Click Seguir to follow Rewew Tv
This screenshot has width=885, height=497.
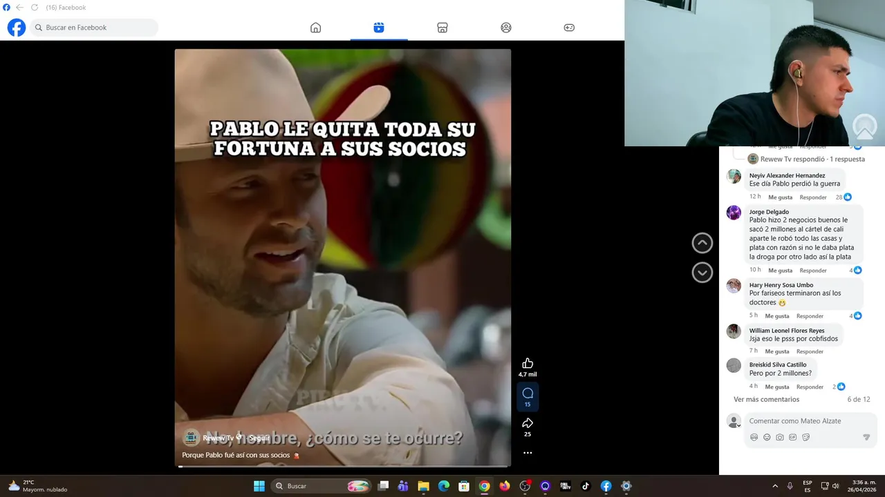[x=259, y=438]
